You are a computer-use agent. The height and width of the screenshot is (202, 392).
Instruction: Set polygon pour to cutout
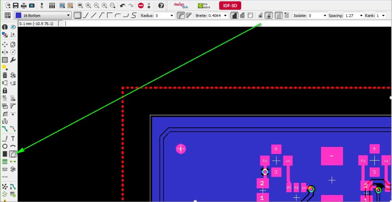point(250,16)
